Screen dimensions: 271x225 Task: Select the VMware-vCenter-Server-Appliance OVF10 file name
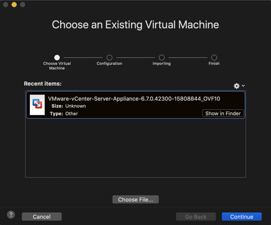pyautogui.click(x=134, y=98)
